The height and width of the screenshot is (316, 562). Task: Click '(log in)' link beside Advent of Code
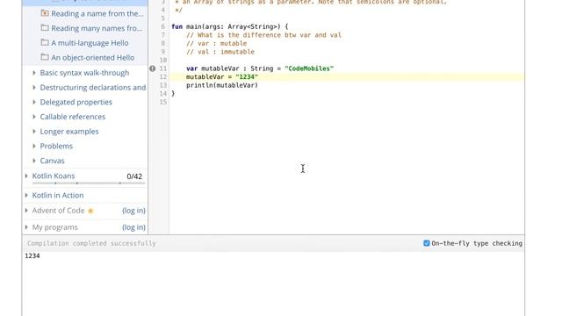coord(133,211)
